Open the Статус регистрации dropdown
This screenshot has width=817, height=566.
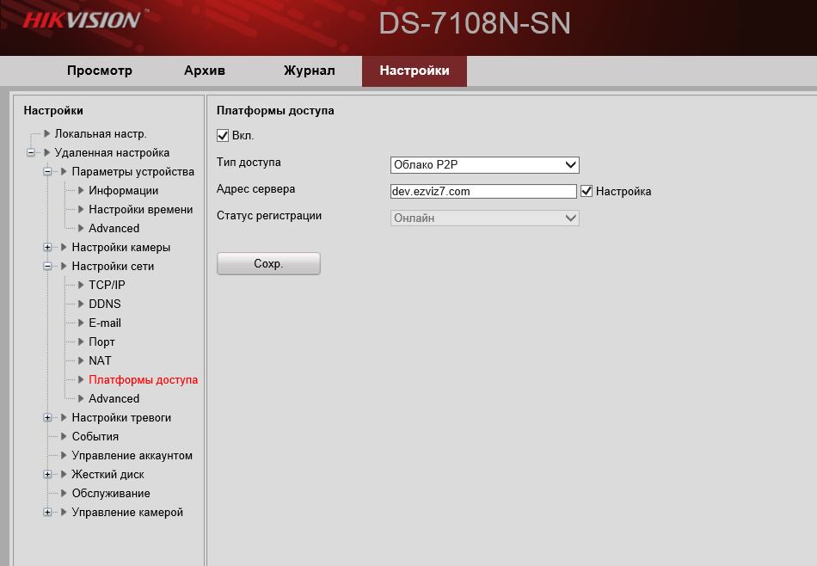click(x=484, y=218)
